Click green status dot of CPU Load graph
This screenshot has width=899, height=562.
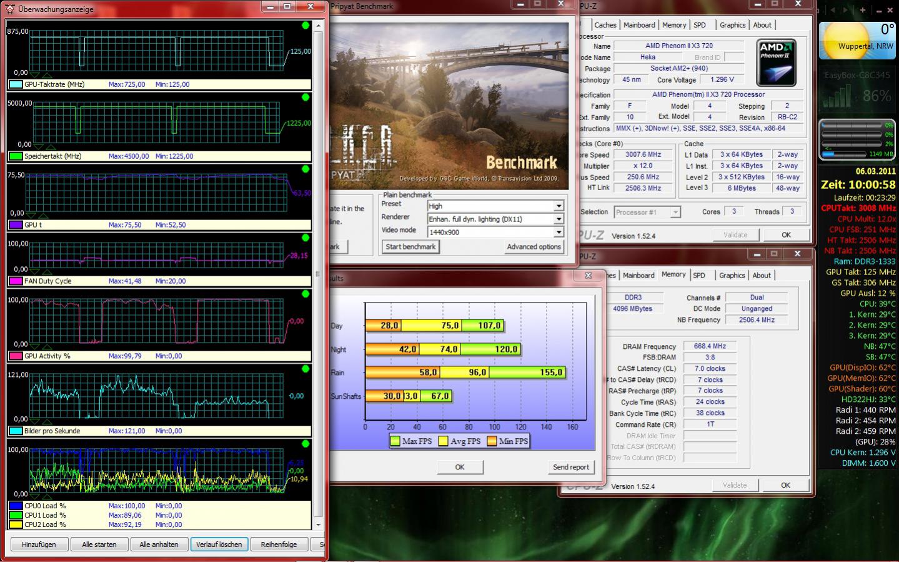click(305, 444)
